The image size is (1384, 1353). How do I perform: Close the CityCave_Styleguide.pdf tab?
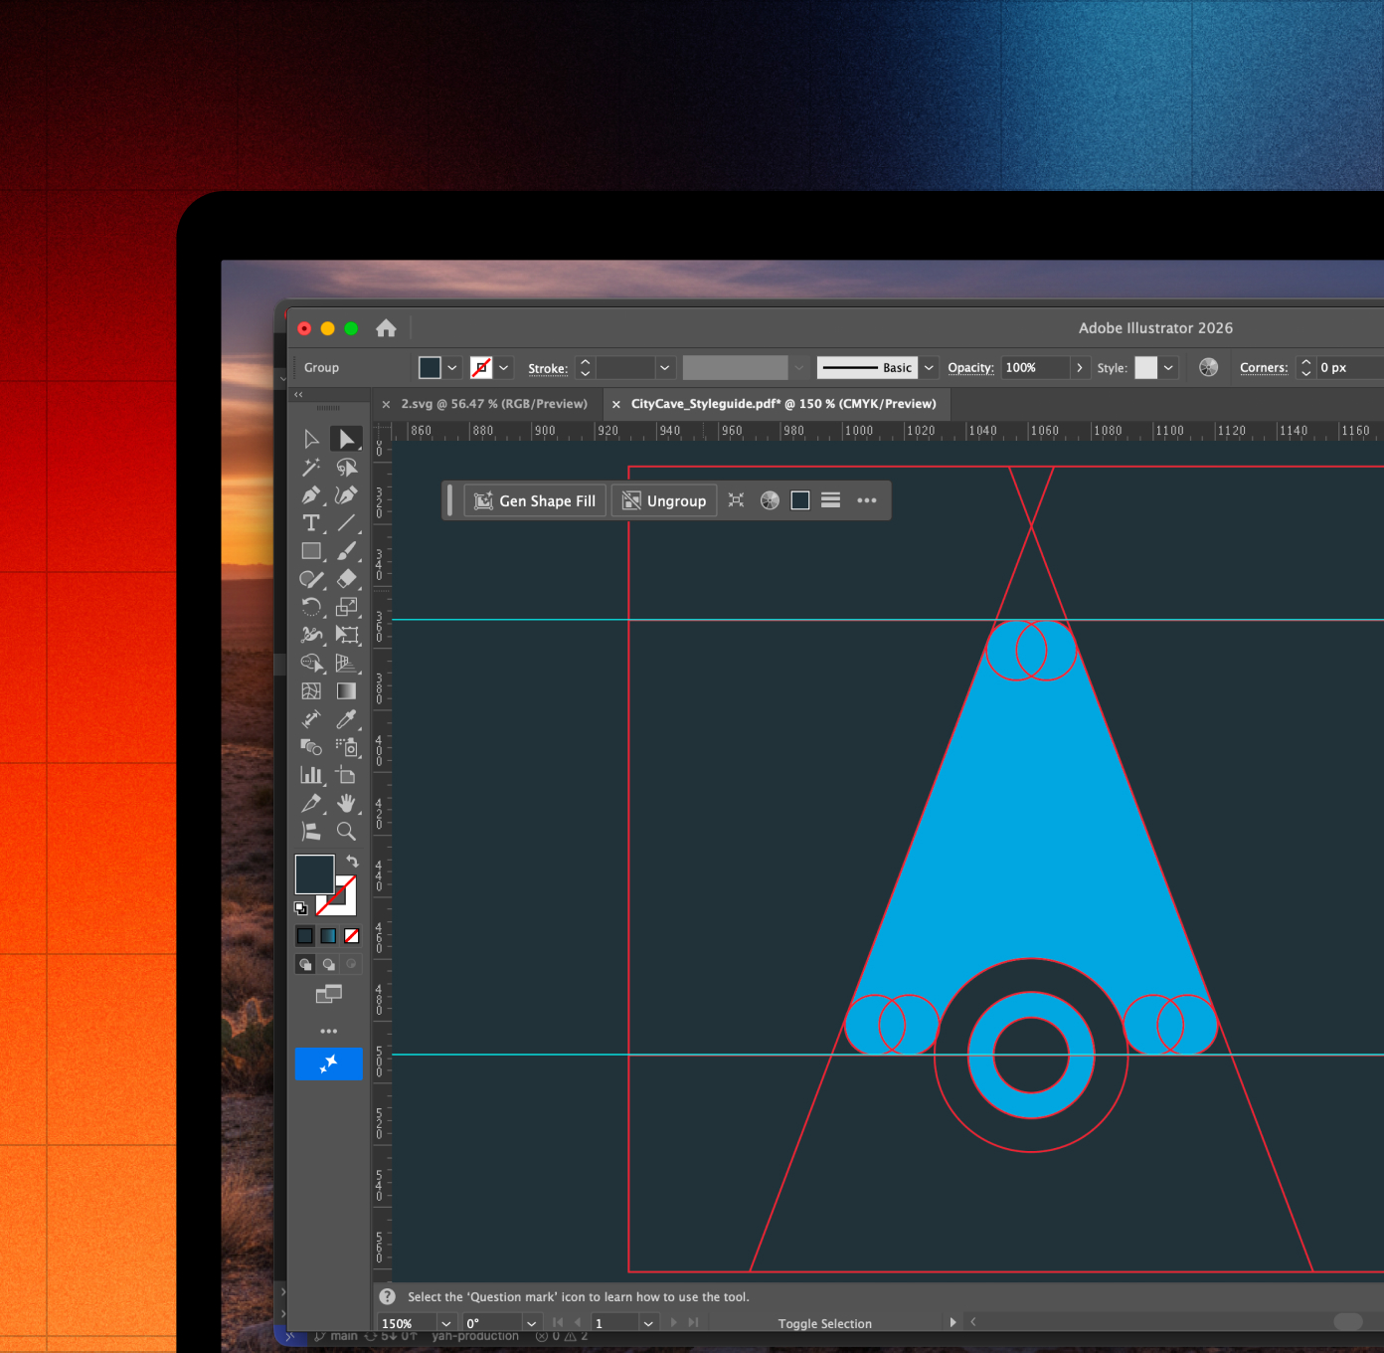point(616,404)
